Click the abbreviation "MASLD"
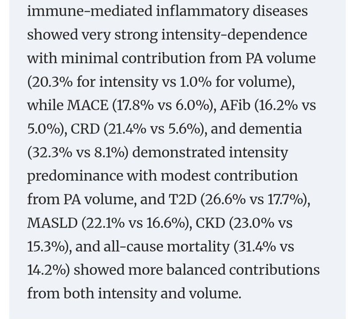 click(52, 223)
